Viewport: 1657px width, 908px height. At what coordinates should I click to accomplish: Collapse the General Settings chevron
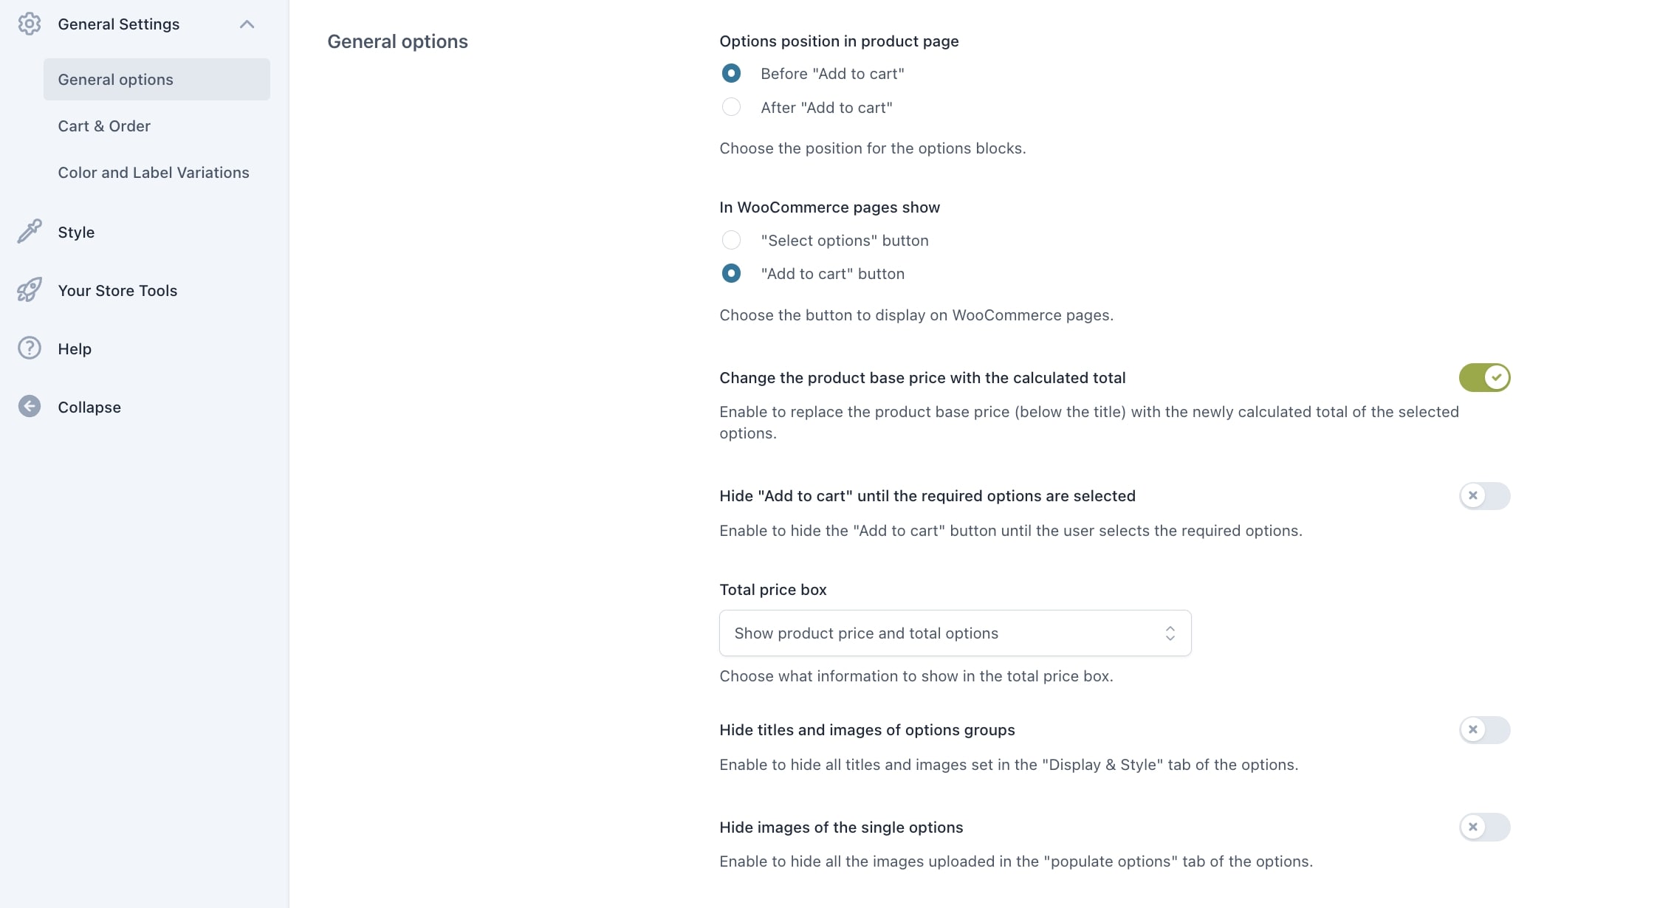(247, 24)
